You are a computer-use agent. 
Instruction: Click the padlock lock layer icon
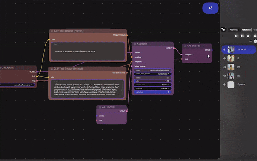click(x=248, y=36)
